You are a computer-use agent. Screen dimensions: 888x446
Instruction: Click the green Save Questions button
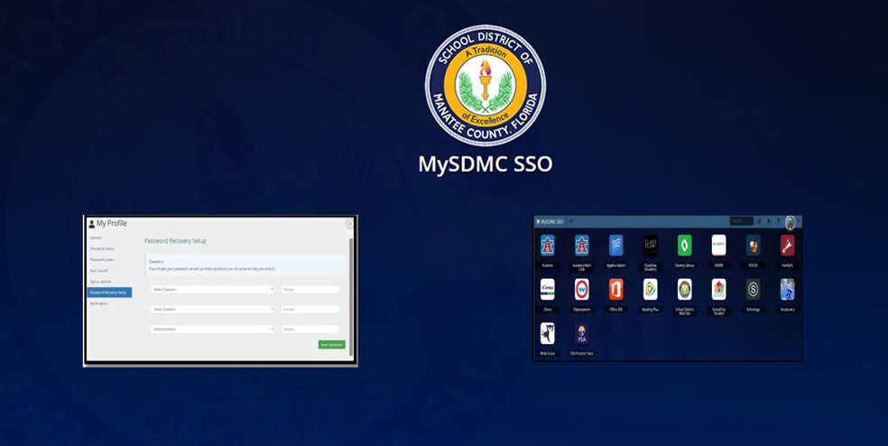(x=331, y=345)
